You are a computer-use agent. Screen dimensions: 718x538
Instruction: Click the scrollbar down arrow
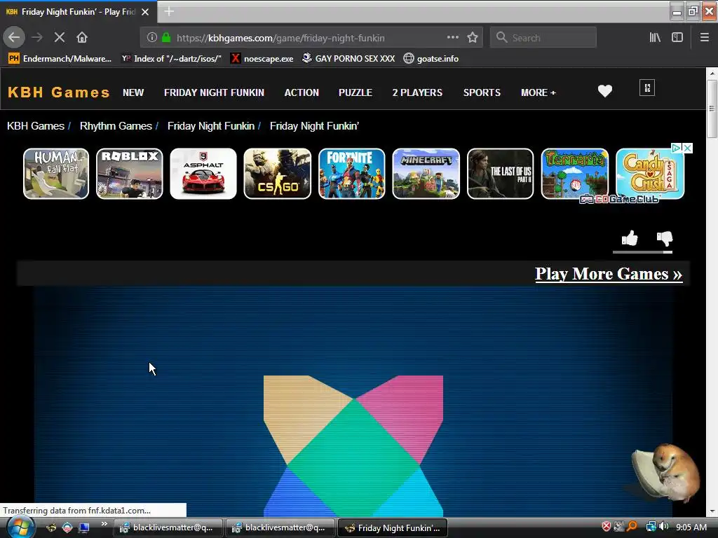[711, 511]
